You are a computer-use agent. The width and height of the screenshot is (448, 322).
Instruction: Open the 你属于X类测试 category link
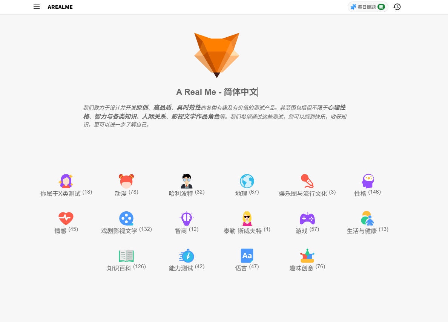click(60, 194)
